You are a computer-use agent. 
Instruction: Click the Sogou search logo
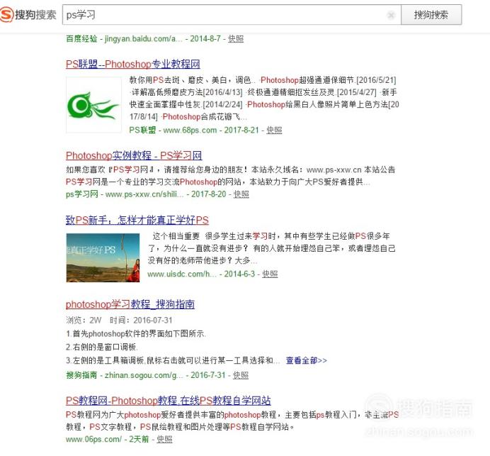click(x=28, y=14)
